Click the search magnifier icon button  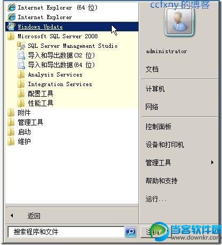(131, 232)
